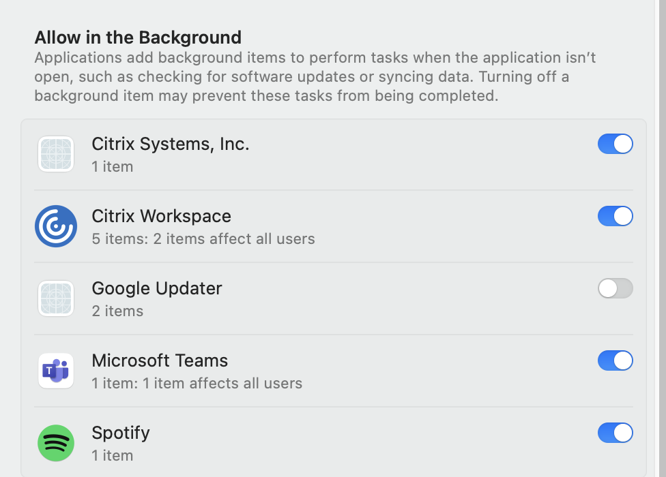Select the Citrix Workspace row title
Viewport: 666px width, 477px height.
[162, 216]
